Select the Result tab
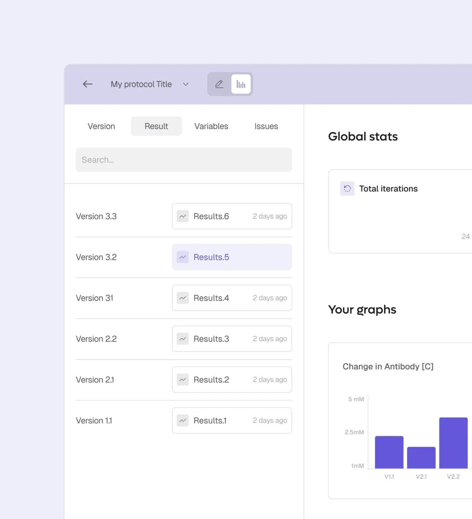The image size is (472, 519). pos(156,126)
